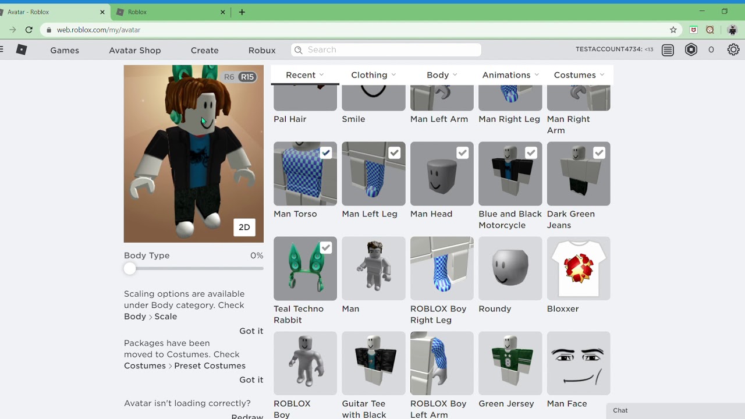Select the ROBLOX Boy bundle item

[305, 363]
